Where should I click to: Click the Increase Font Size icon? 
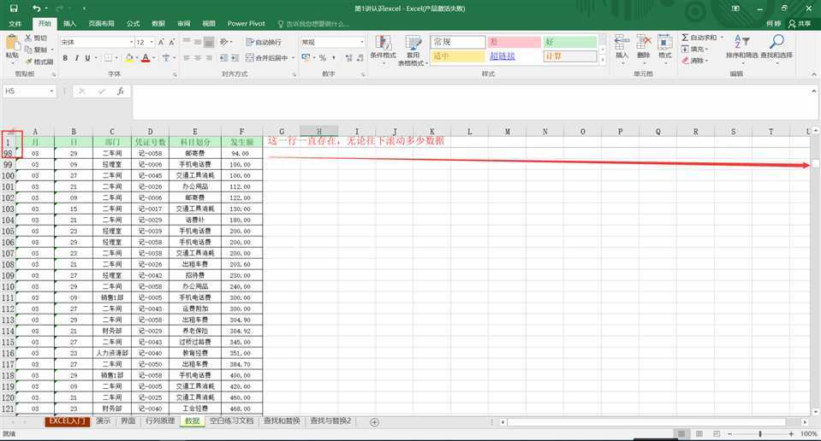click(x=161, y=42)
